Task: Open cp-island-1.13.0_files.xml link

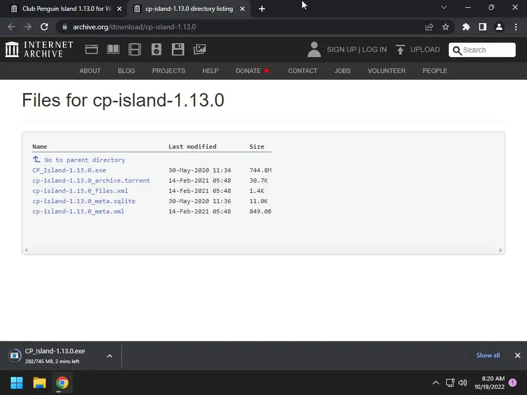Action: (80, 191)
